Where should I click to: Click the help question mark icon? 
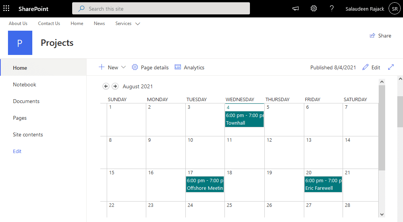click(x=332, y=9)
